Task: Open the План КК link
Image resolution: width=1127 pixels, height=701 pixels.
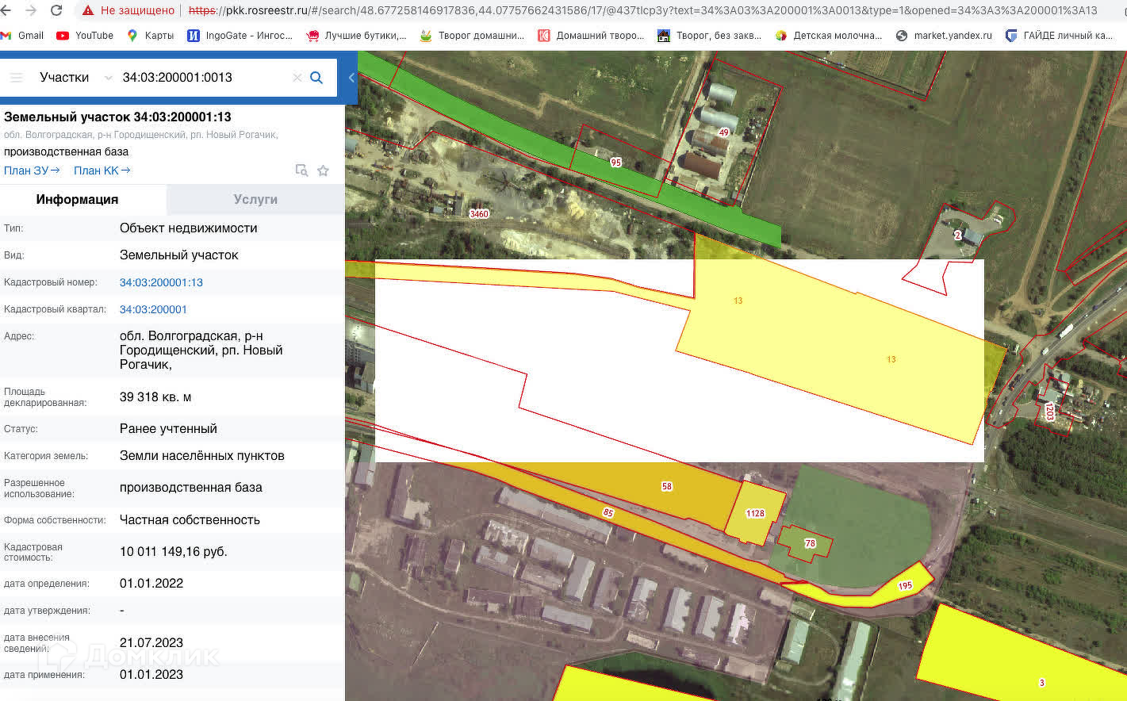Action: pyautogui.click(x=102, y=170)
